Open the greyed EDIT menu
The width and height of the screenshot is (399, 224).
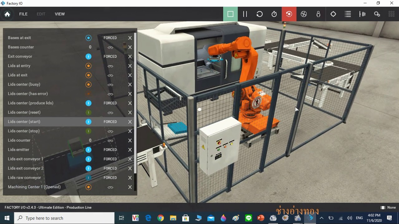[x=41, y=14]
